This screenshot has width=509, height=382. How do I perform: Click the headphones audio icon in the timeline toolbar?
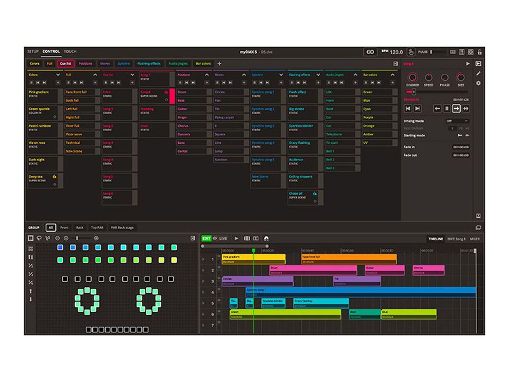(267, 238)
